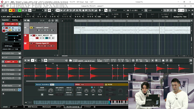Open the track list search magnifier

coord(56,20)
